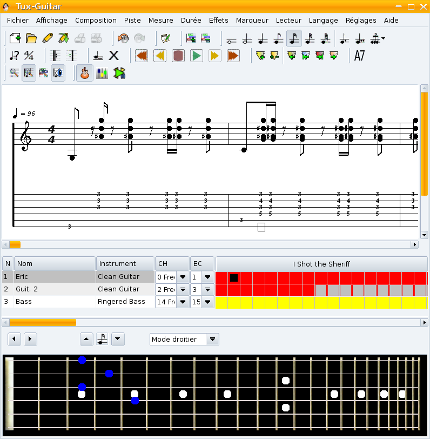This screenshot has height=439, width=430.
Task: Click the tempo icon with question mark
Action: pyautogui.click(x=15, y=56)
